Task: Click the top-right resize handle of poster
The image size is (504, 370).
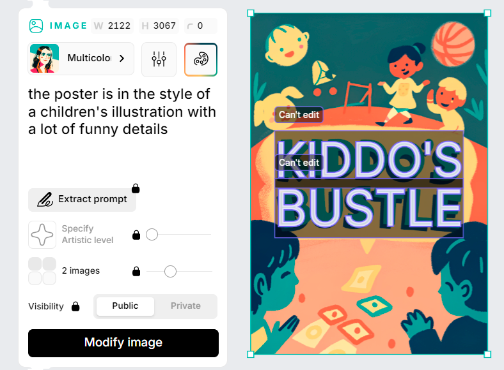Action: tap(487, 13)
